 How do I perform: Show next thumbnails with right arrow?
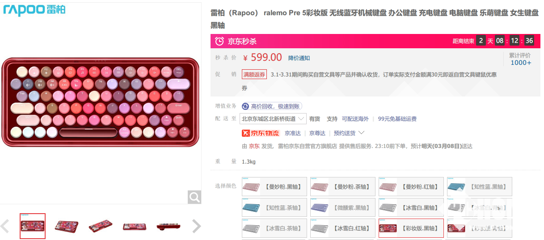click(x=196, y=226)
